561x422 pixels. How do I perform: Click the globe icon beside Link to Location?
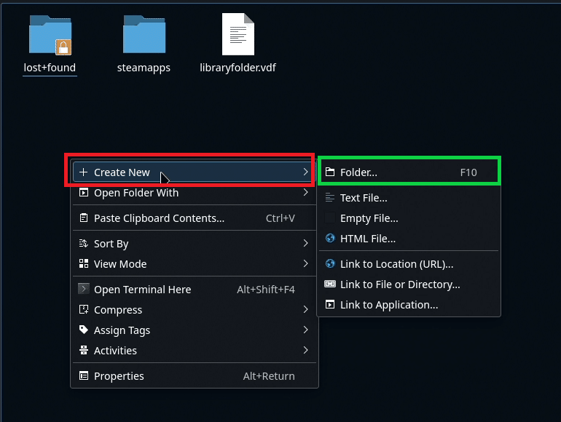point(330,263)
